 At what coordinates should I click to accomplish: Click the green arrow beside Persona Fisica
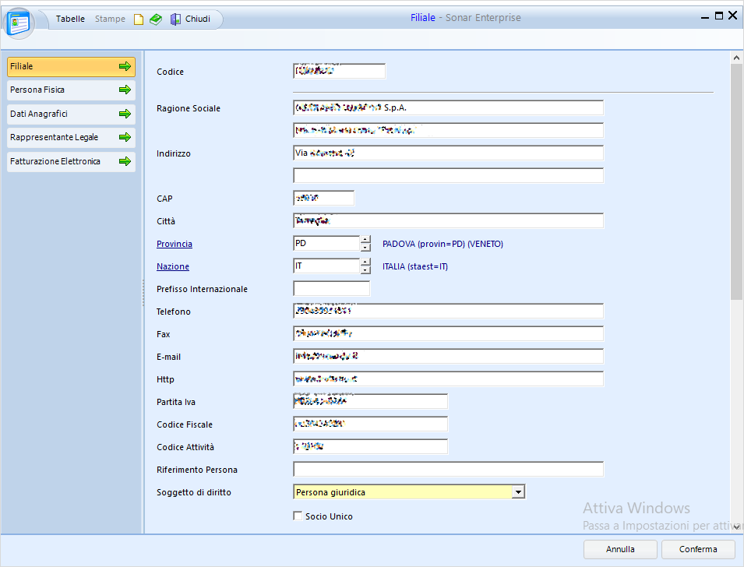point(125,90)
